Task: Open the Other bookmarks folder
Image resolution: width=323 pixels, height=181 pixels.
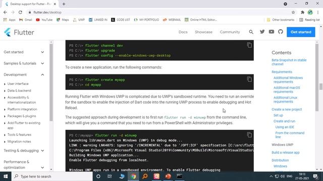Action: 281,20
